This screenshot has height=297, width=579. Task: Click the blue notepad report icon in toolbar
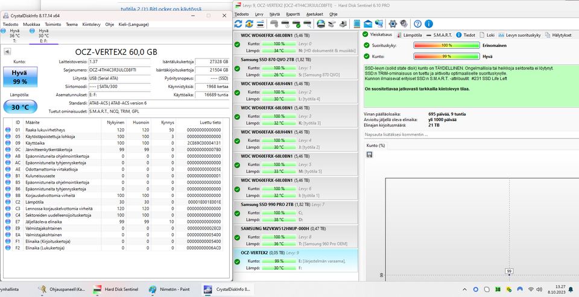[357, 23]
